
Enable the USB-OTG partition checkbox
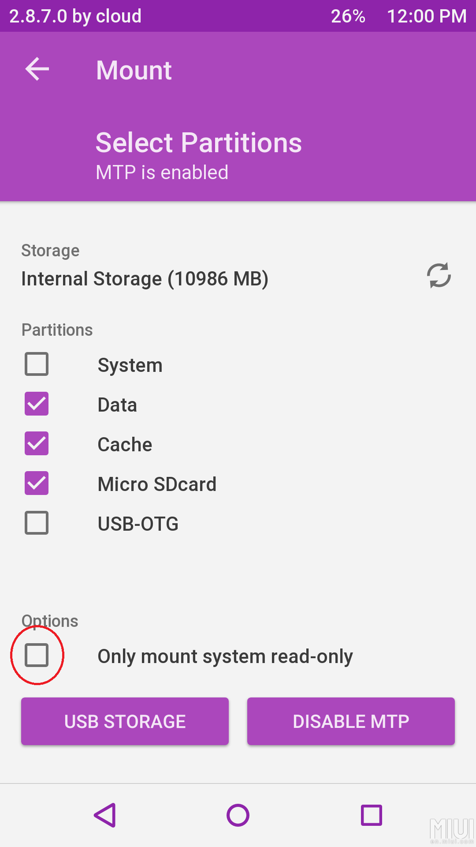click(x=37, y=523)
